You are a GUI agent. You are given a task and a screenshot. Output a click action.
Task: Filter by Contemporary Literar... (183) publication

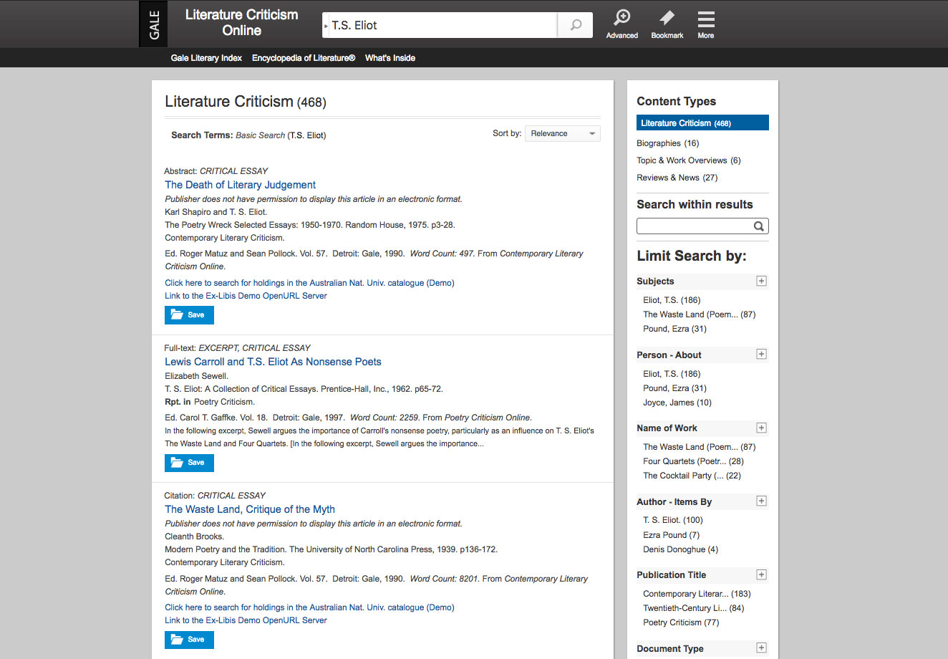pos(697,594)
